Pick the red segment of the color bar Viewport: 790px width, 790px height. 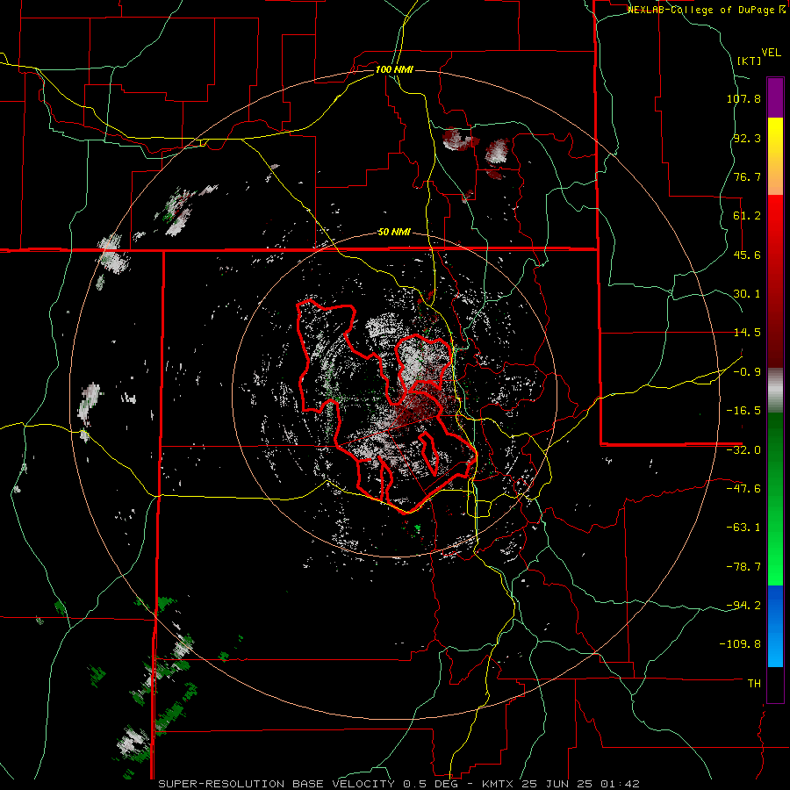[x=775, y=281]
